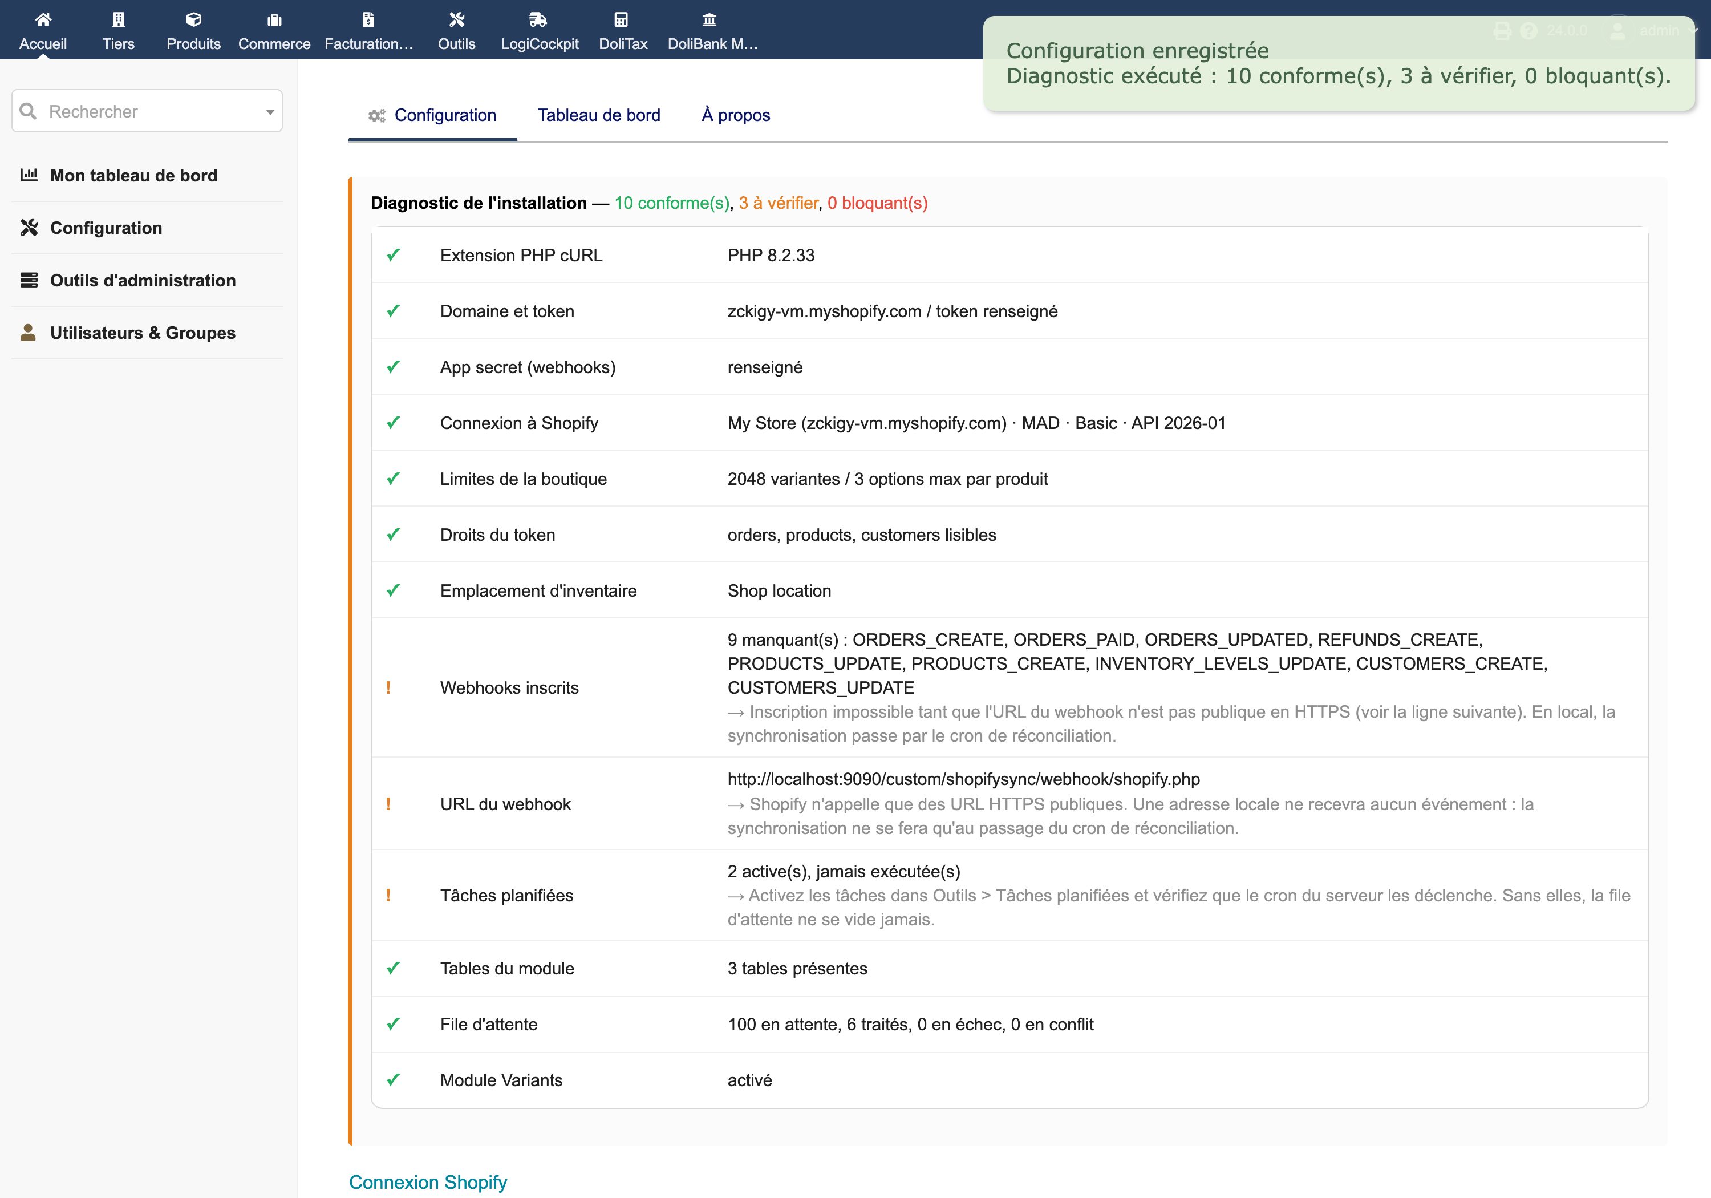Select the PHP 8.2.33 value

(x=771, y=256)
